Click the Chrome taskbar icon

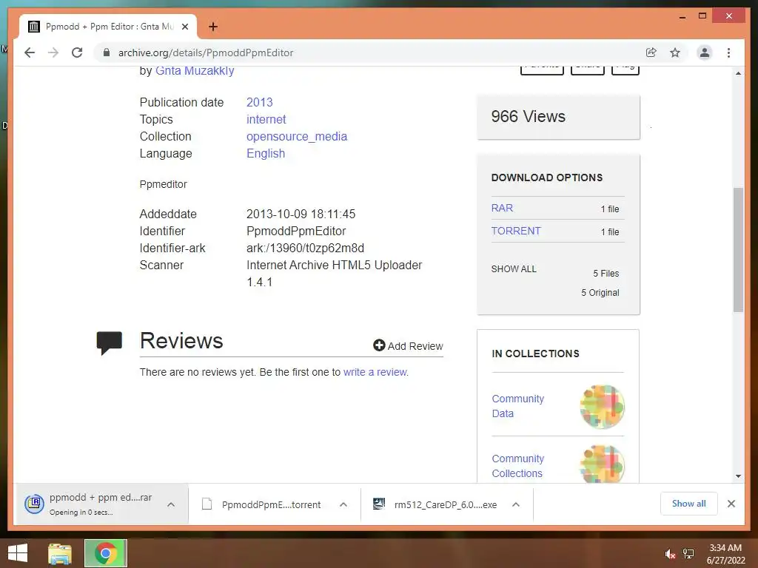[106, 553]
